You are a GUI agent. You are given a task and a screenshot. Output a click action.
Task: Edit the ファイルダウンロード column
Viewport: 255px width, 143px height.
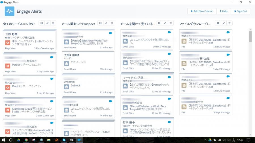click(x=224, y=23)
